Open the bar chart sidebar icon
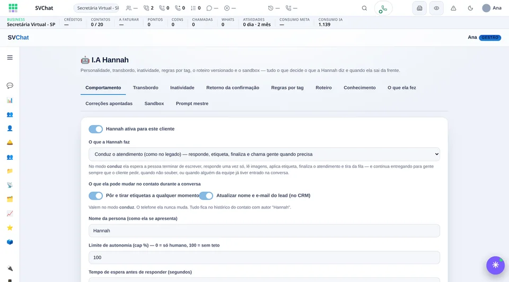 (10, 100)
